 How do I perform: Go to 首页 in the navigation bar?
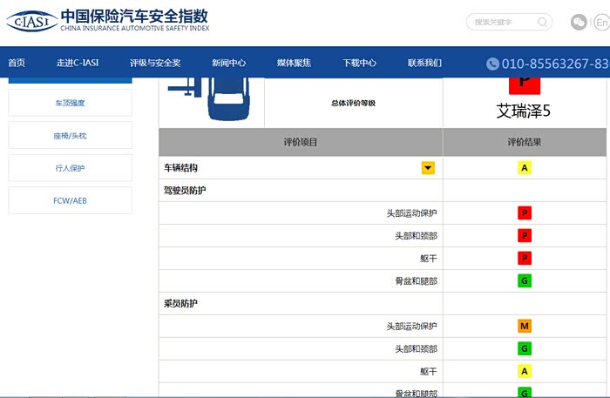(x=17, y=64)
